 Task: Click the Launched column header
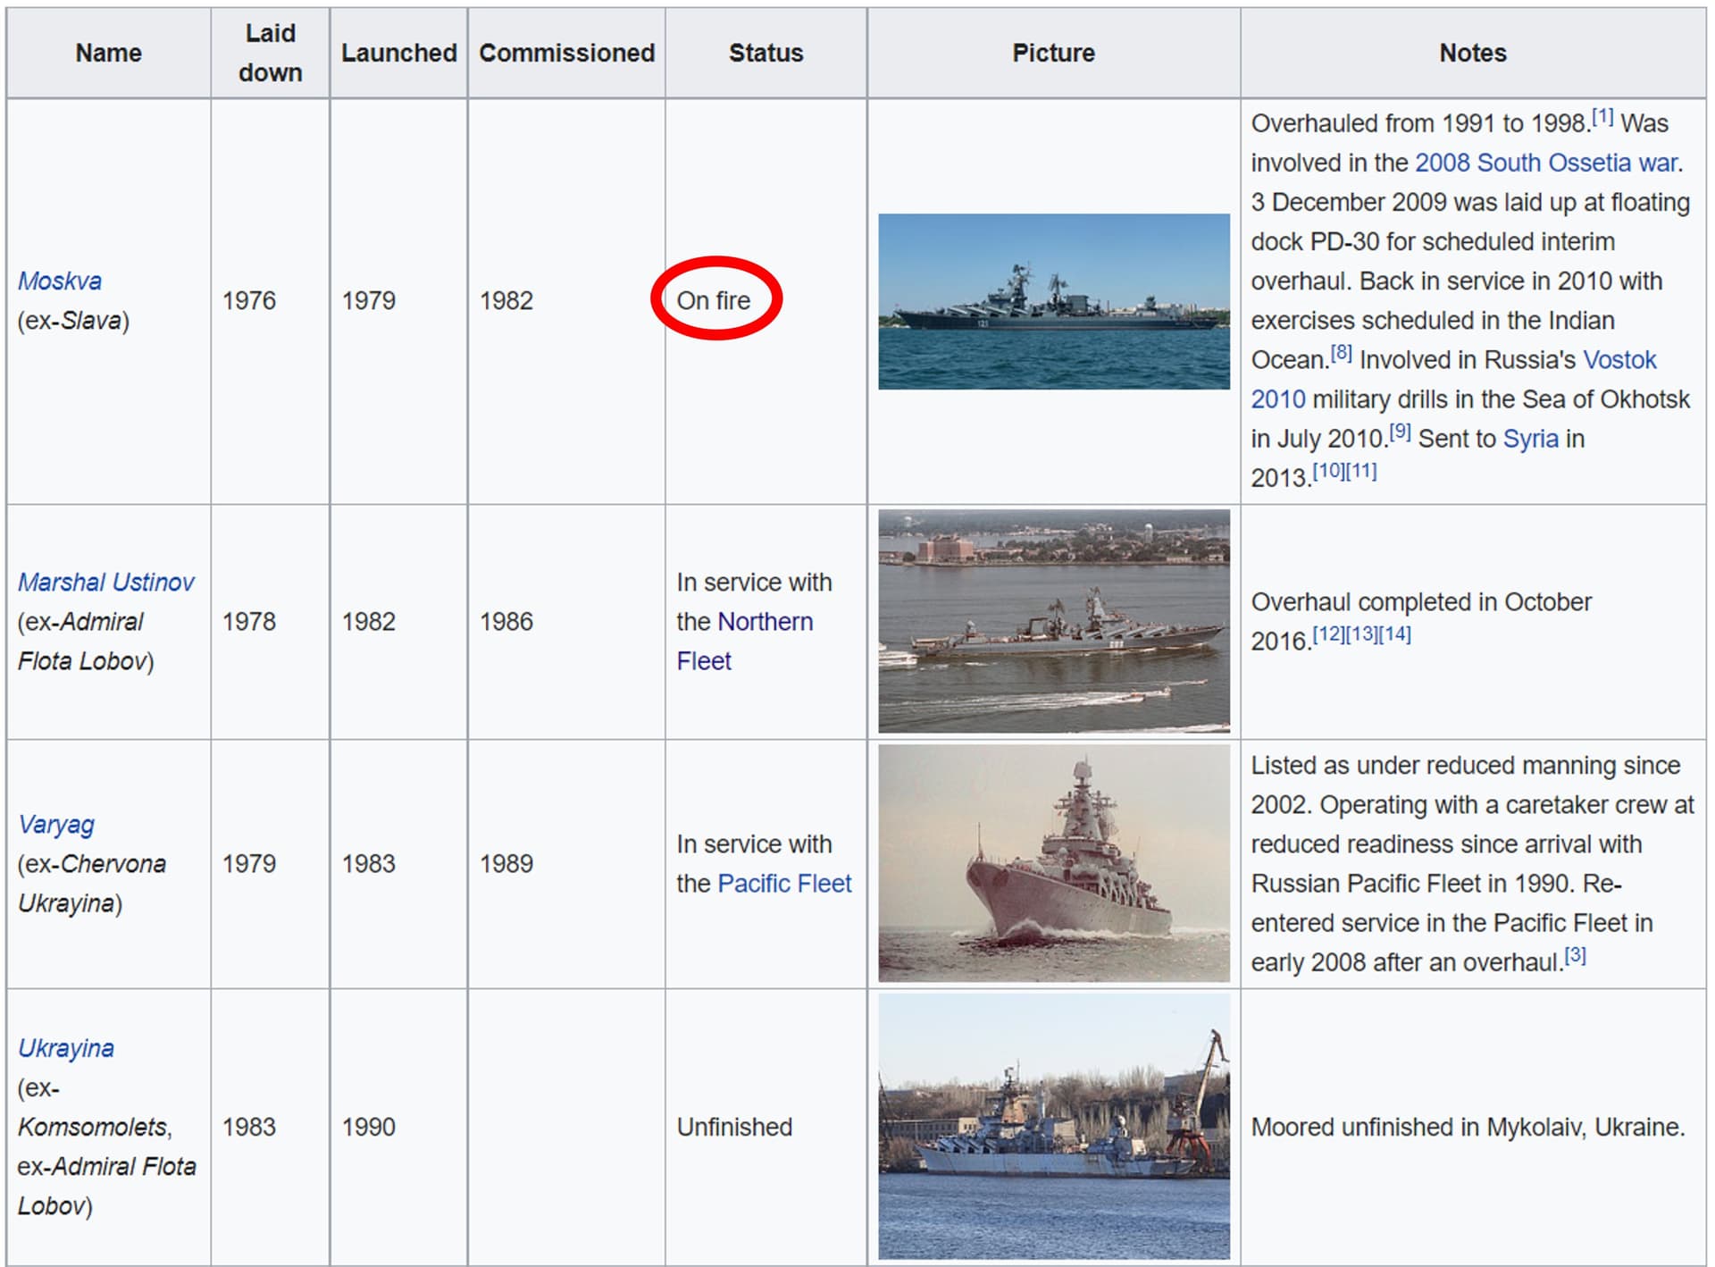[398, 53]
